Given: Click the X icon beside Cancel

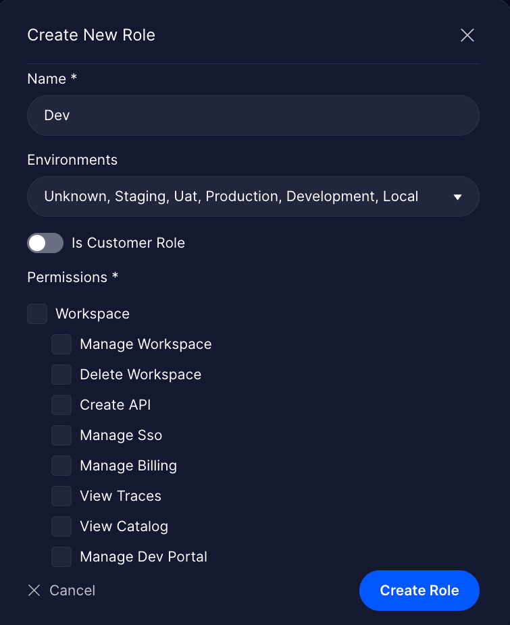Looking at the screenshot, I should 34,590.
